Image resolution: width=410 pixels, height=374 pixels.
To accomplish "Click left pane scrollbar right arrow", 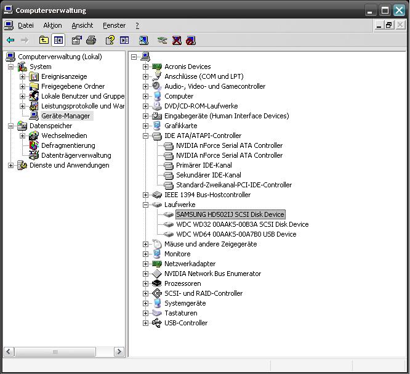I will 119,351.
